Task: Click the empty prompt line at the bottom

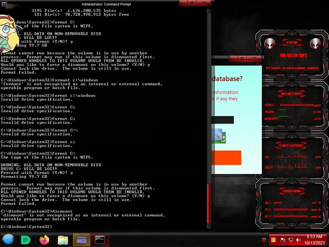Action: coord(27,227)
